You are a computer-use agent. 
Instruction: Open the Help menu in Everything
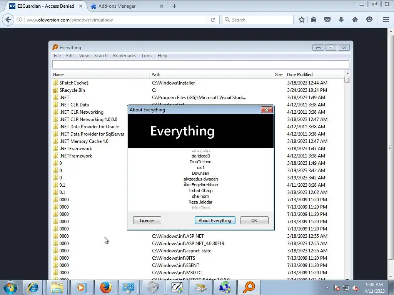[x=162, y=56]
